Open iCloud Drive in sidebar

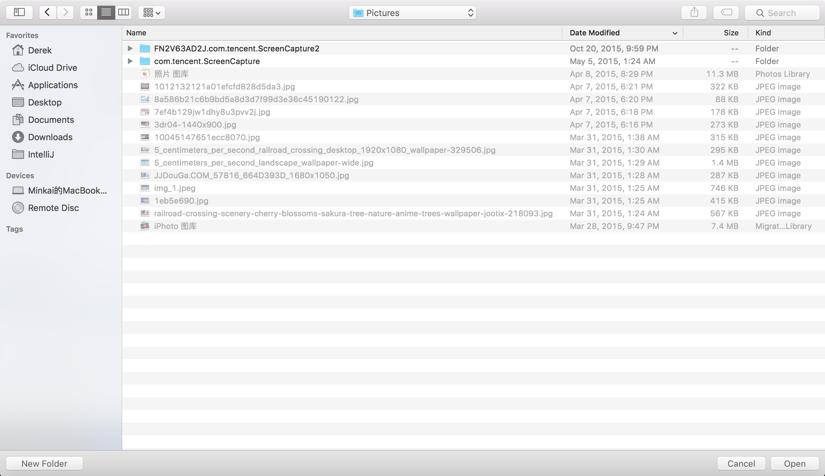click(52, 67)
